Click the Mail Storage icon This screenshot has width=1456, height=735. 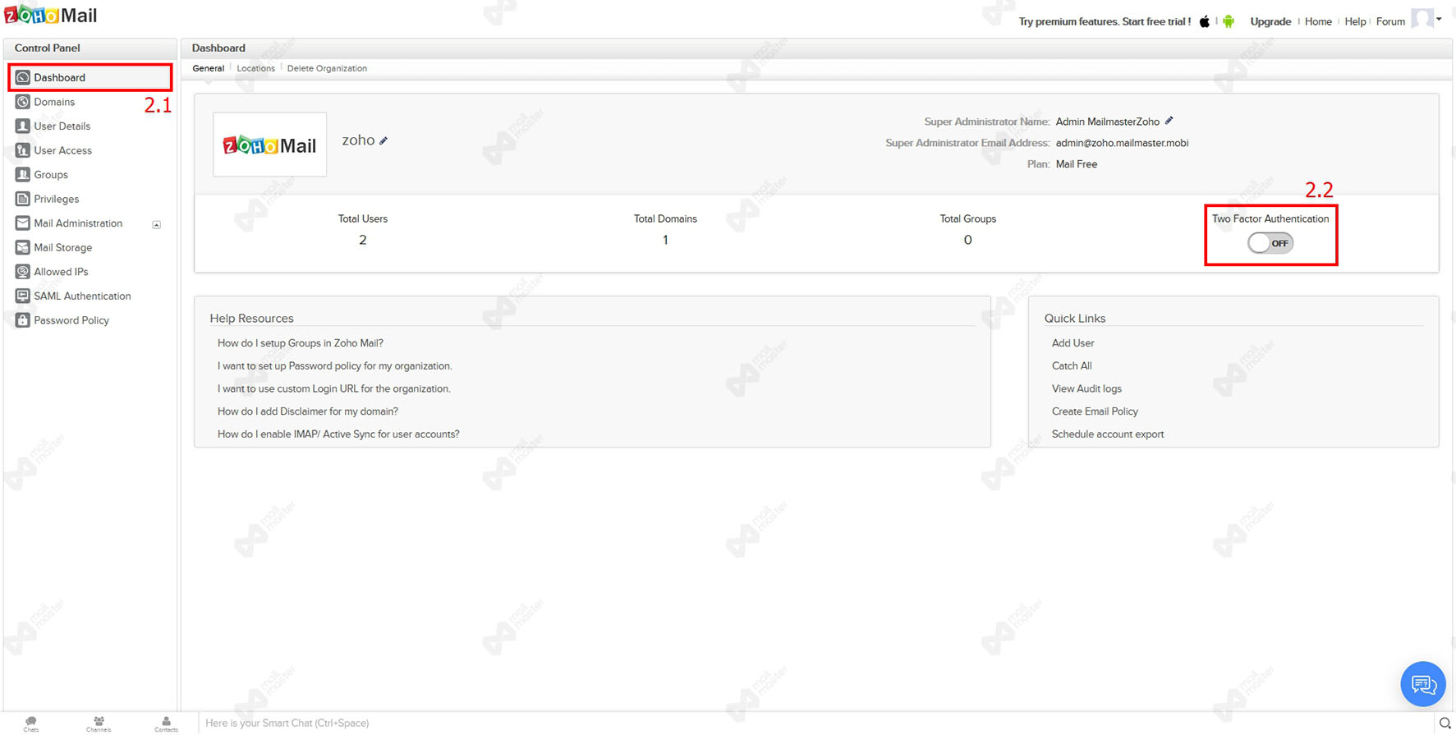point(23,247)
